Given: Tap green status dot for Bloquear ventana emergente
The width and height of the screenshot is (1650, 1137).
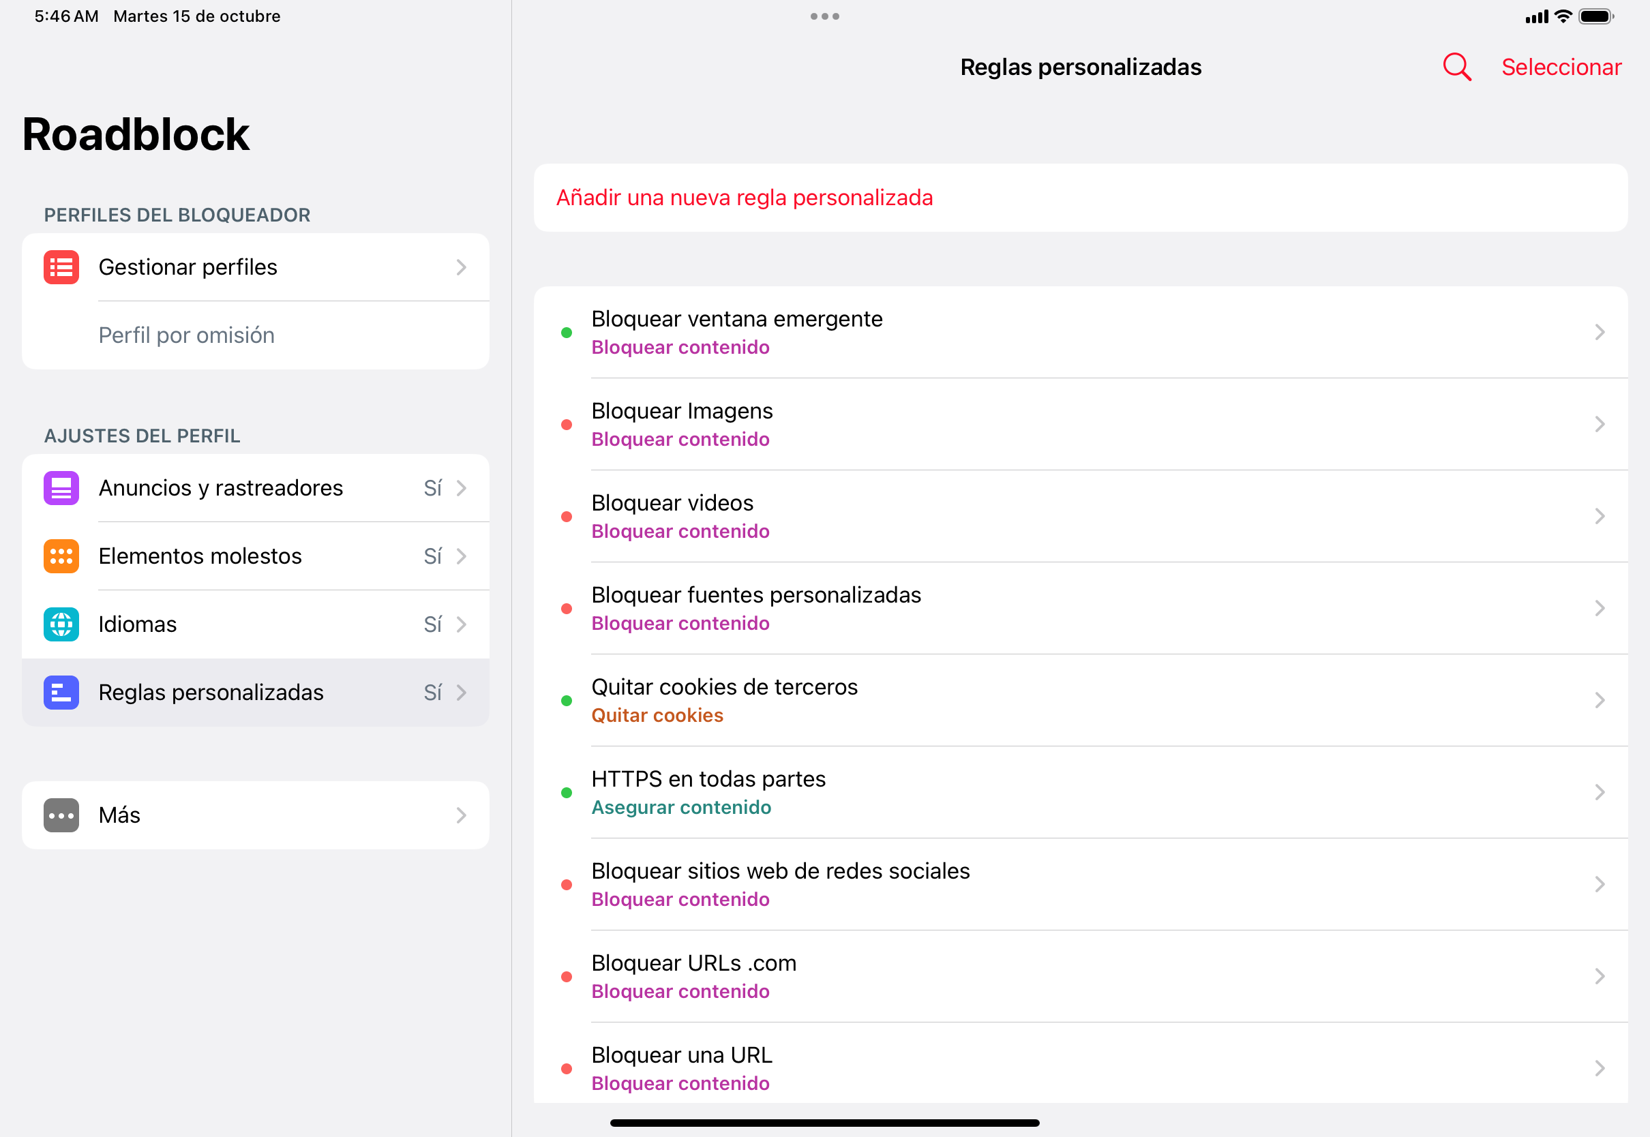Looking at the screenshot, I should pos(567,333).
